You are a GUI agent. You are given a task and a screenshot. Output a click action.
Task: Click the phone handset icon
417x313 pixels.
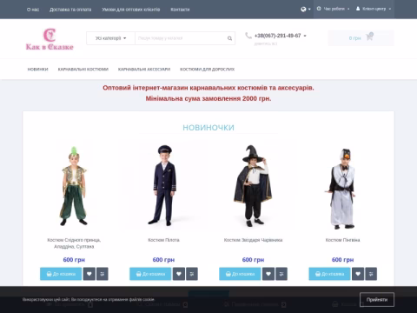248,36
